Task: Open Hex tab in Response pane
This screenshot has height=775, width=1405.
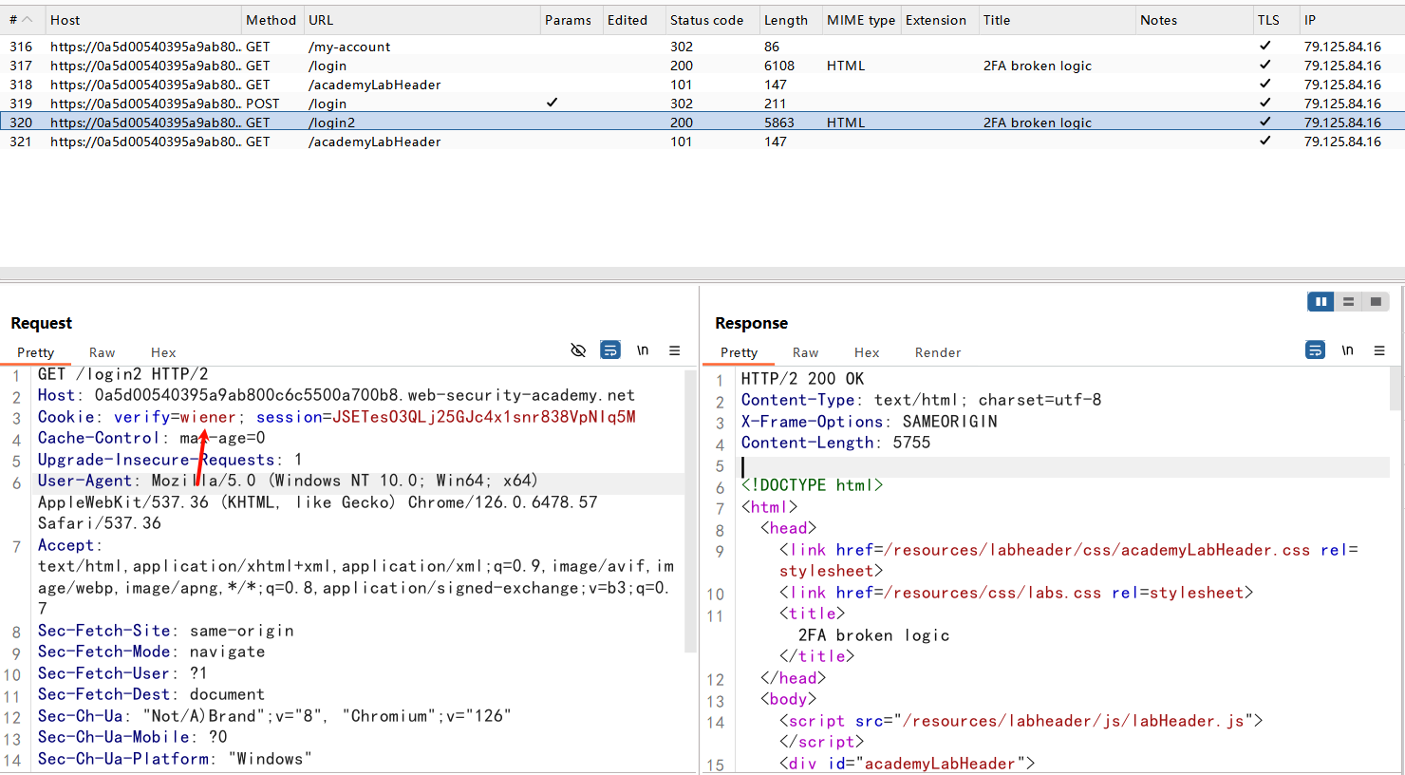Action: [866, 352]
